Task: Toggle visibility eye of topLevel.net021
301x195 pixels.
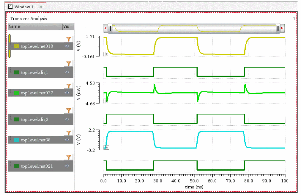Action: [67, 166]
